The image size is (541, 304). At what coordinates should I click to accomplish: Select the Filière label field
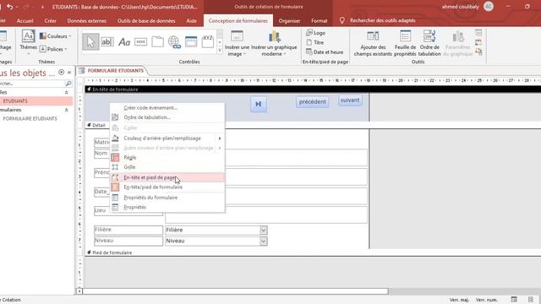click(128, 230)
